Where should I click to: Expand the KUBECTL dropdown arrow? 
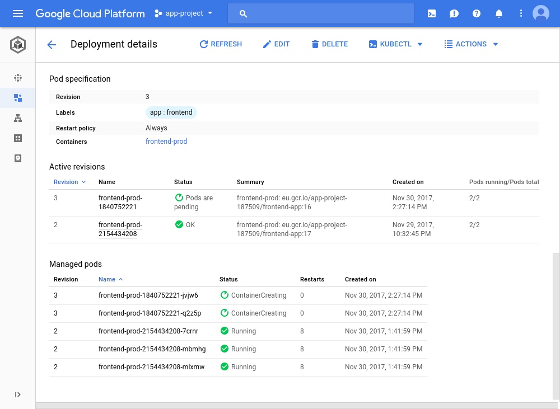(x=420, y=44)
